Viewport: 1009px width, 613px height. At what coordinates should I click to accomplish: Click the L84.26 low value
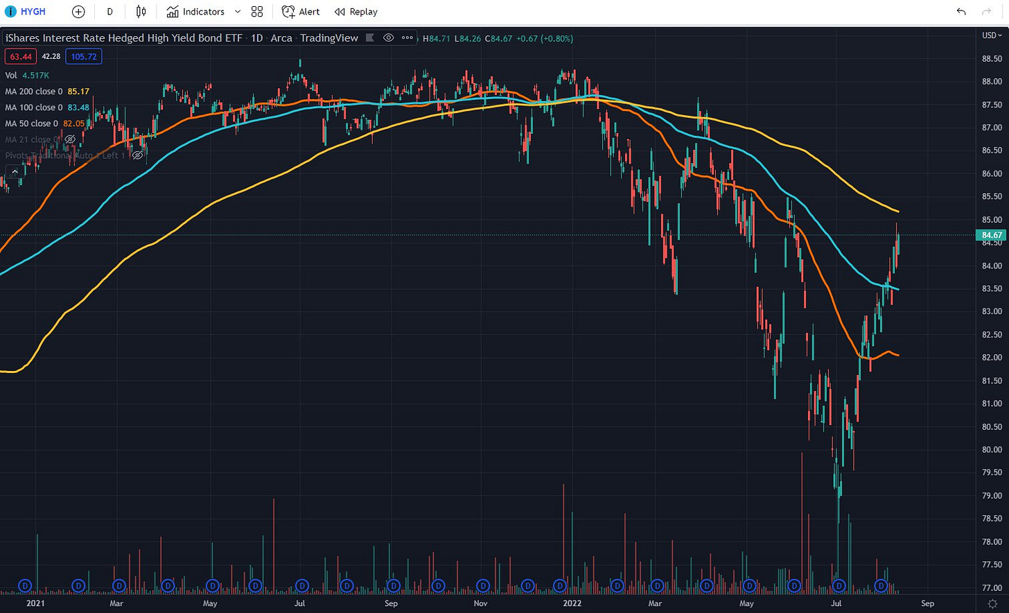[468, 39]
